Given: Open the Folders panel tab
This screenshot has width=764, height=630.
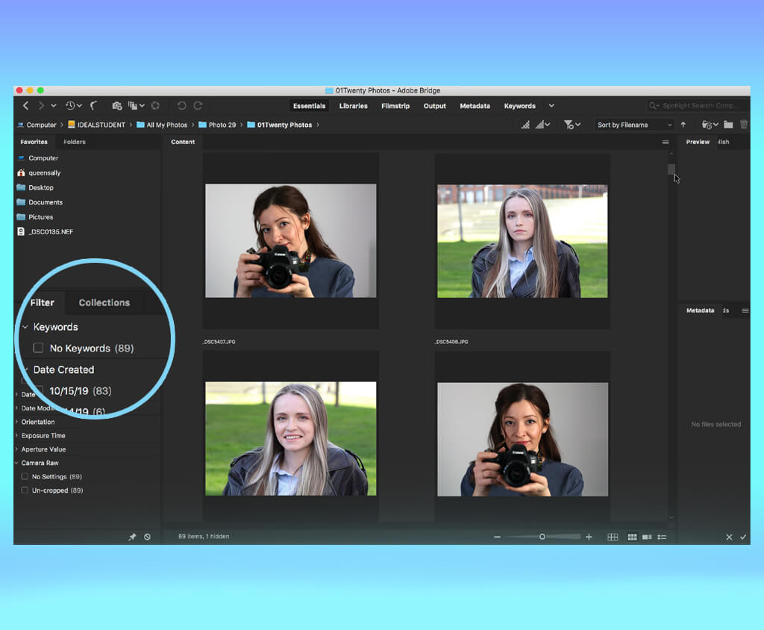Looking at the screenshot, I should 75,142.
